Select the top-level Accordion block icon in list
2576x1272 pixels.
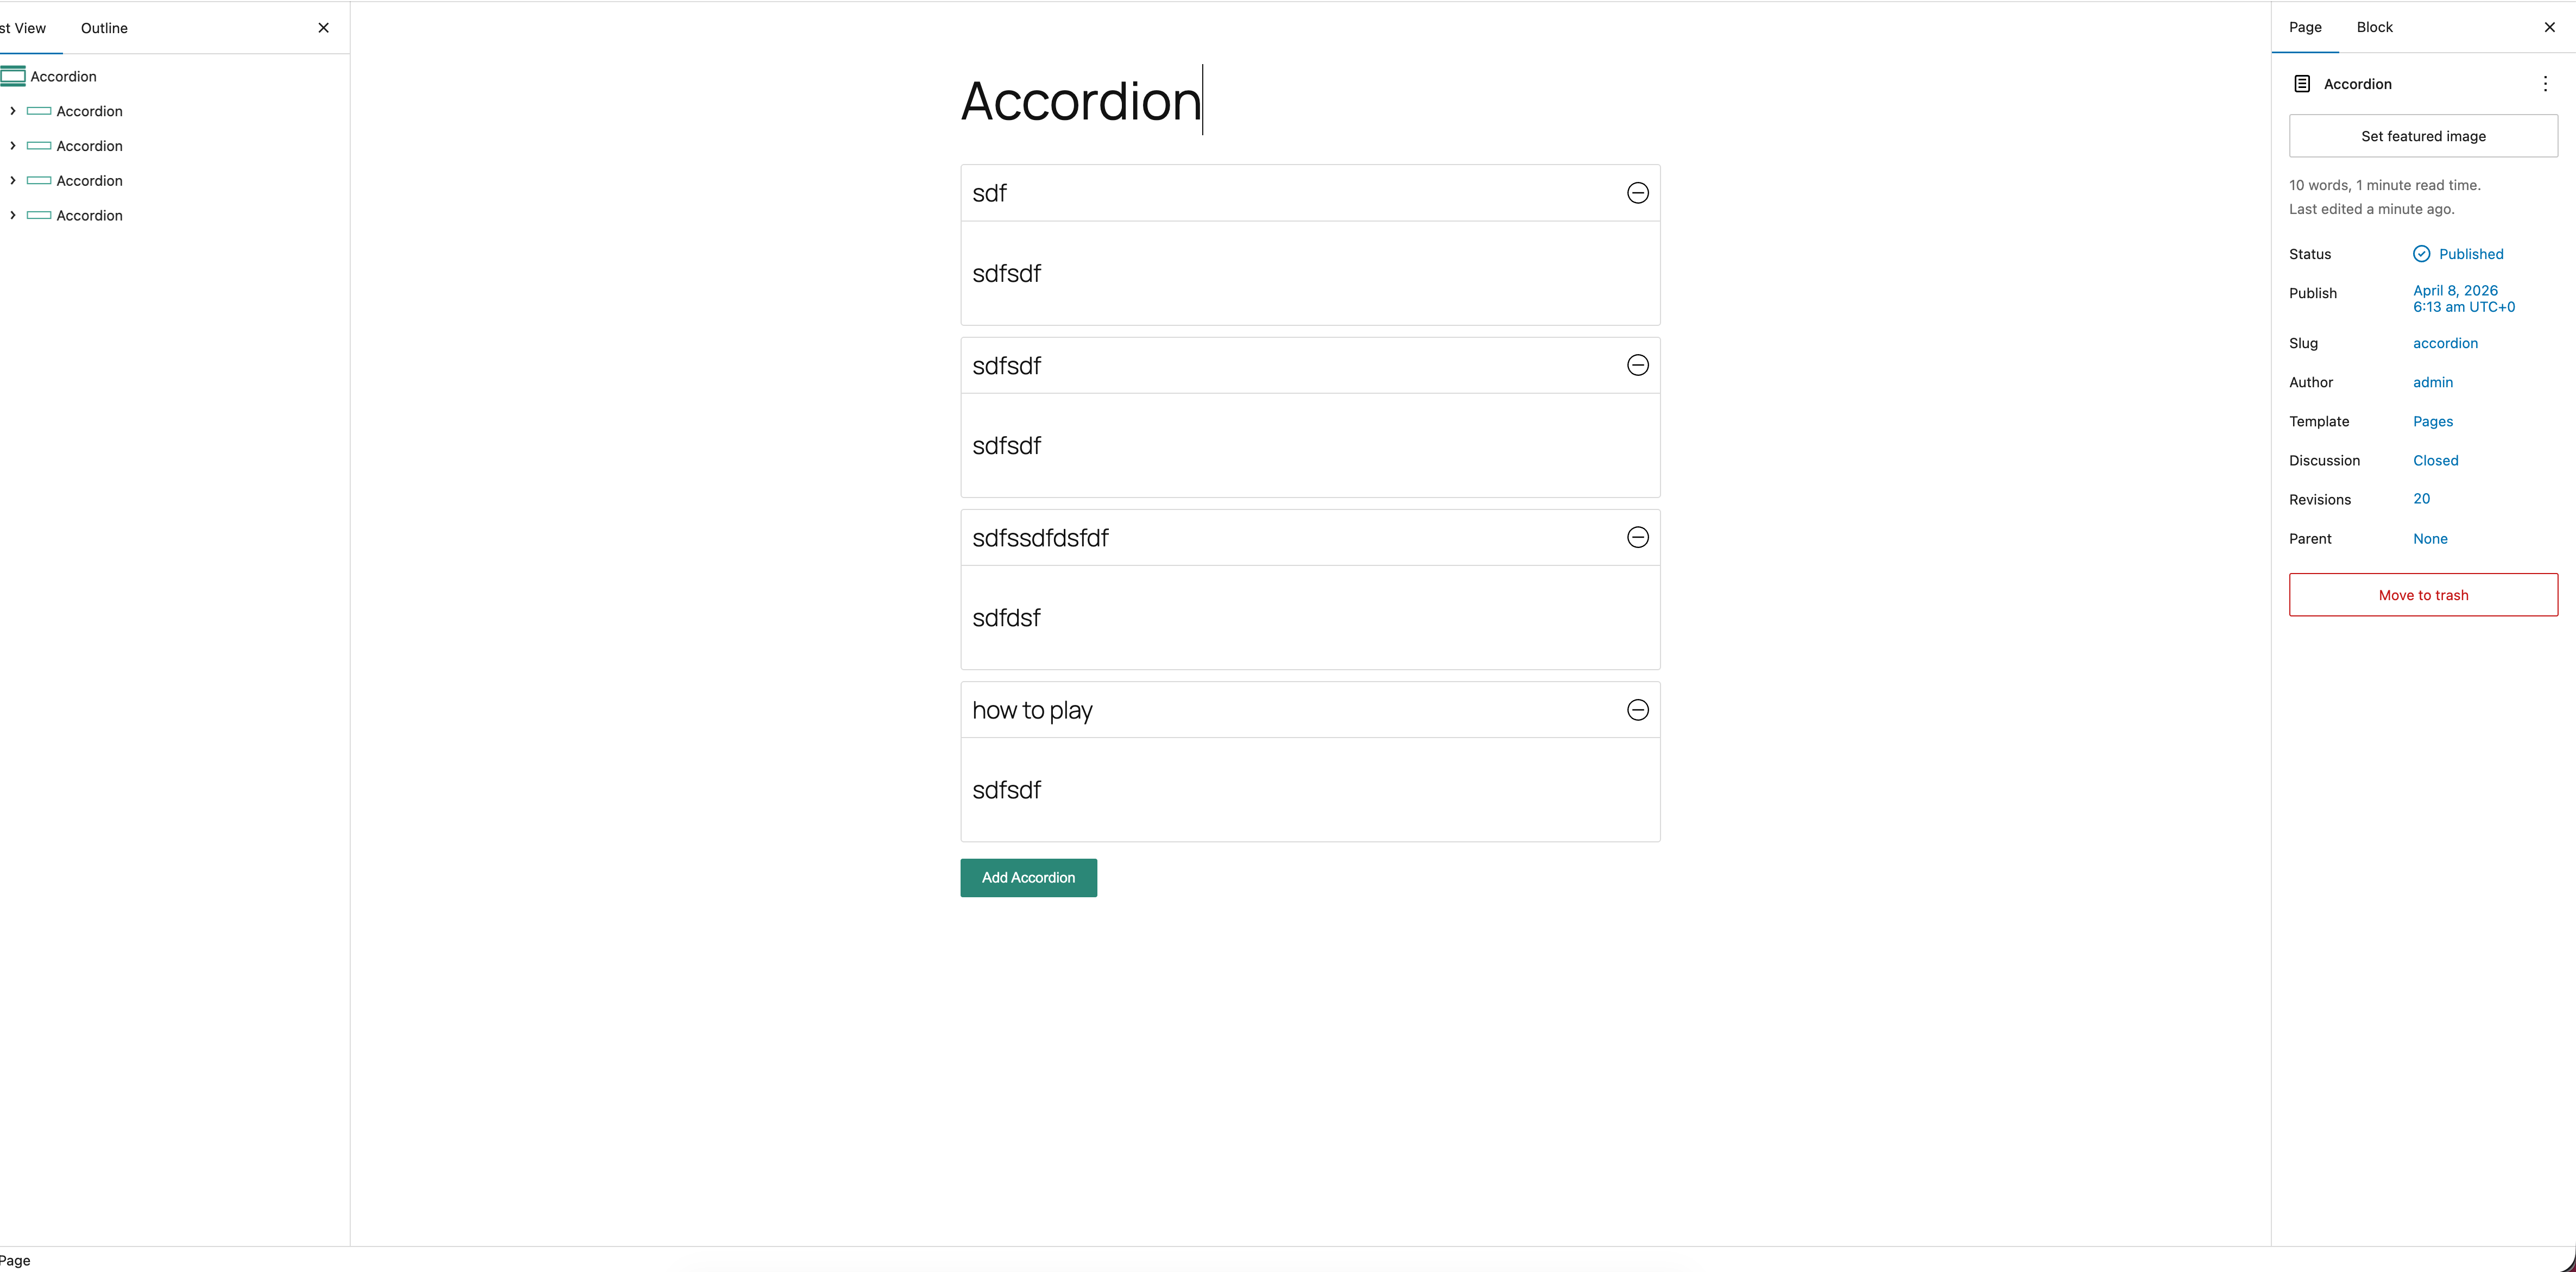click(x=13, y=76)
